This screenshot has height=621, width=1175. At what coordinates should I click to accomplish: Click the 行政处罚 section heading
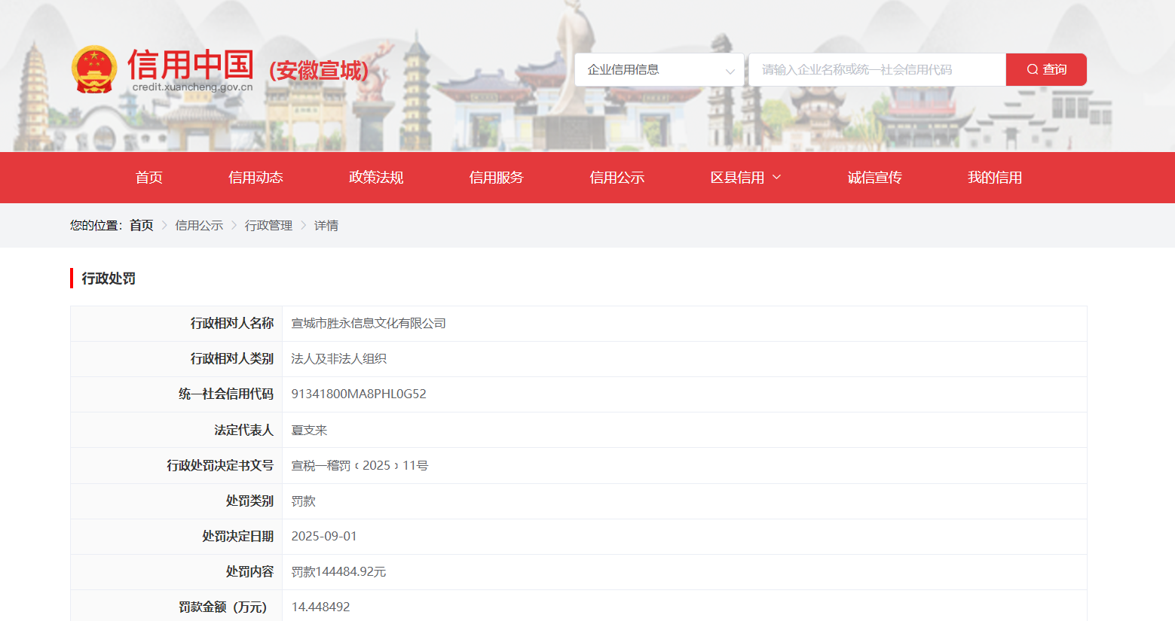coord(109,279)
